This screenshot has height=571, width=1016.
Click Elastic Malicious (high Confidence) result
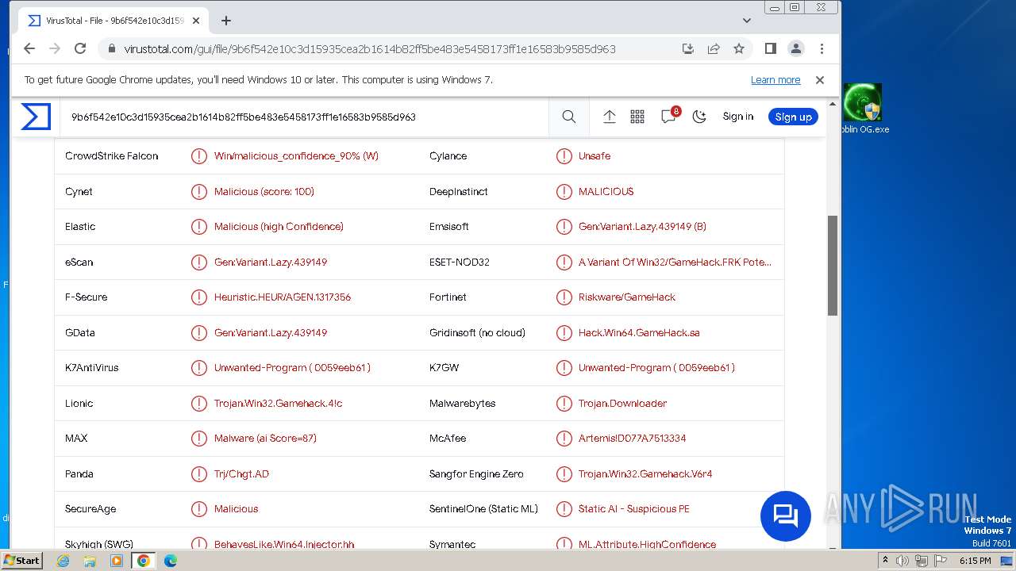click(x=279, y=227)
